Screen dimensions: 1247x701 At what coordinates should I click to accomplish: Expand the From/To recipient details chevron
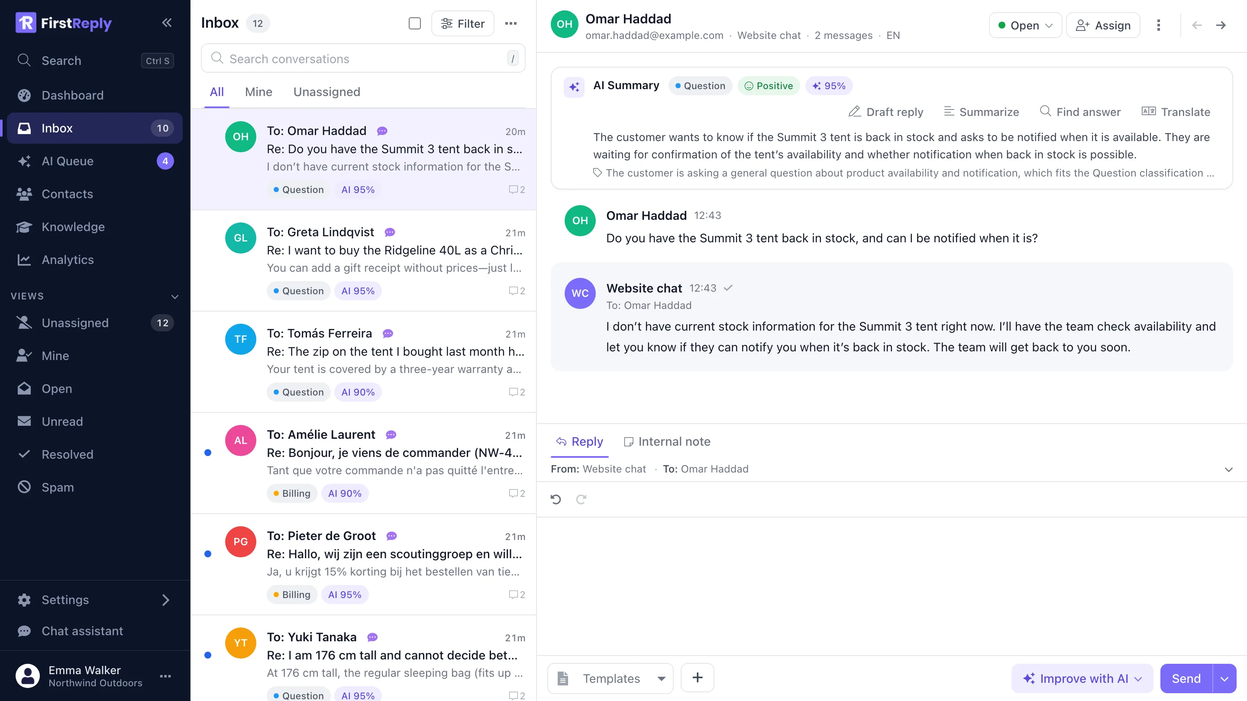1228,469
